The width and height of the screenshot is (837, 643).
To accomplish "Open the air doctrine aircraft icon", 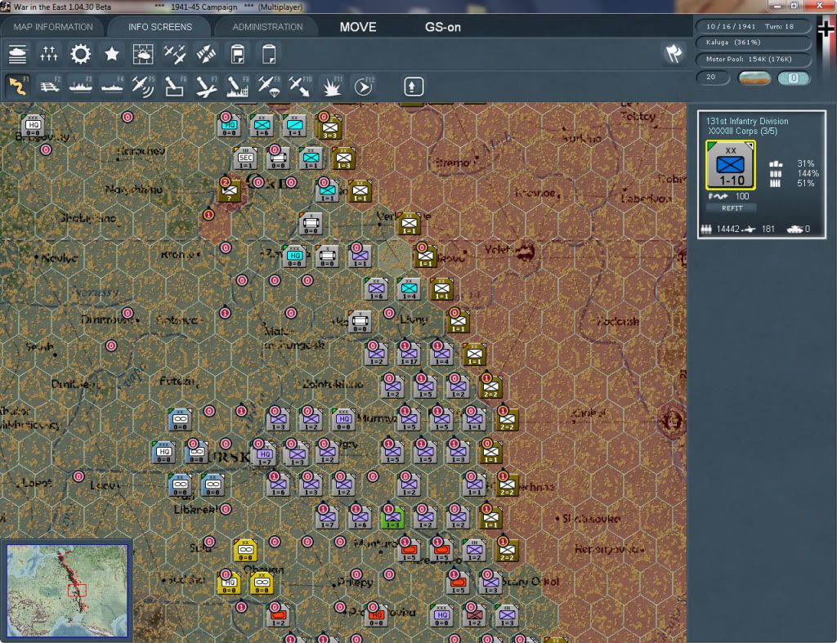I will (x=175, y=54).
